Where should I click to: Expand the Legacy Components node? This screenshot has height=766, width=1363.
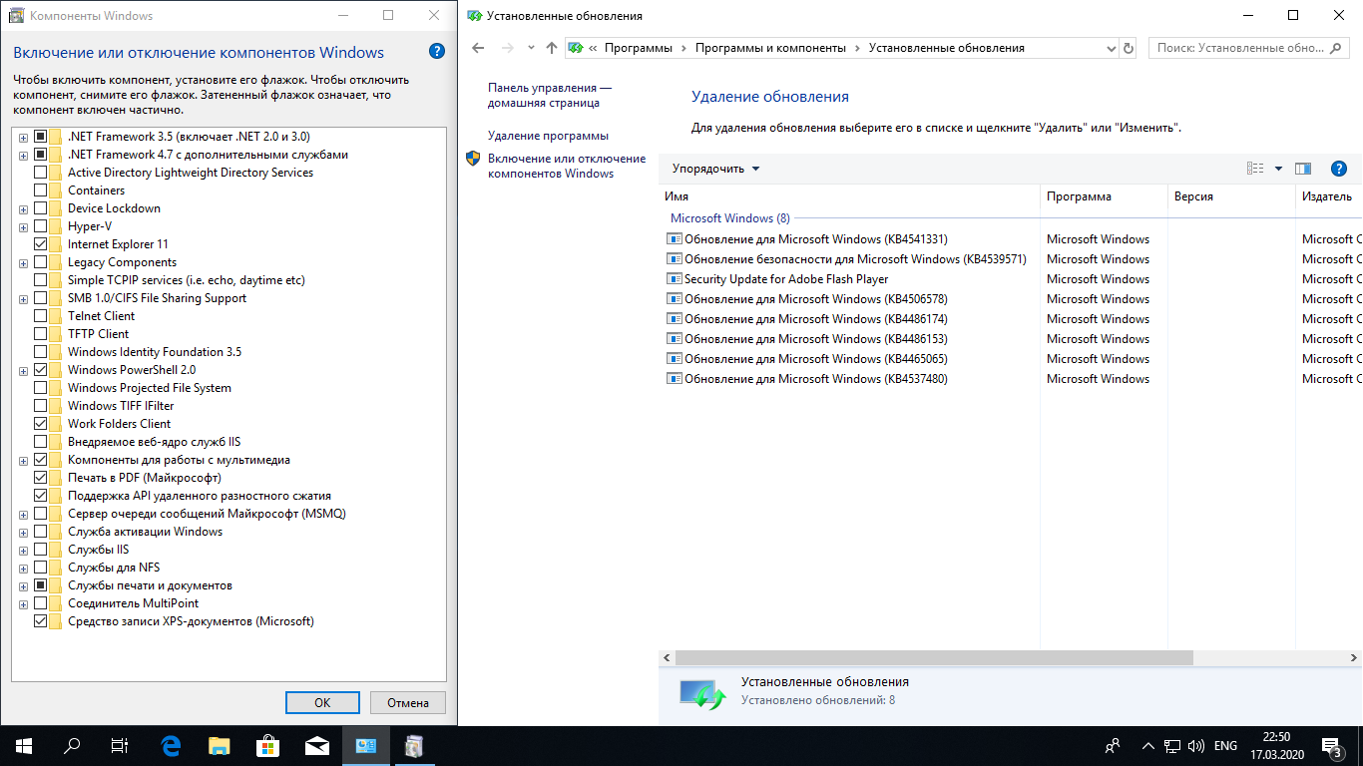[x=23, y=262]
